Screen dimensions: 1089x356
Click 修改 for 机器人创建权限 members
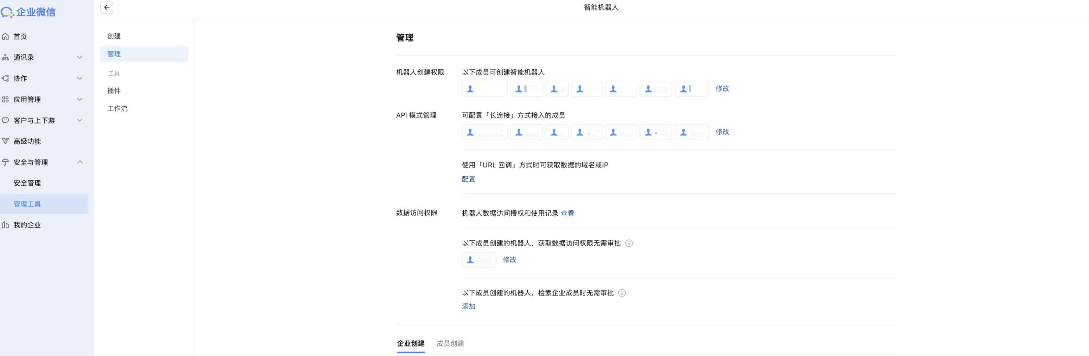pyautogui.click(x=722, y=89)
